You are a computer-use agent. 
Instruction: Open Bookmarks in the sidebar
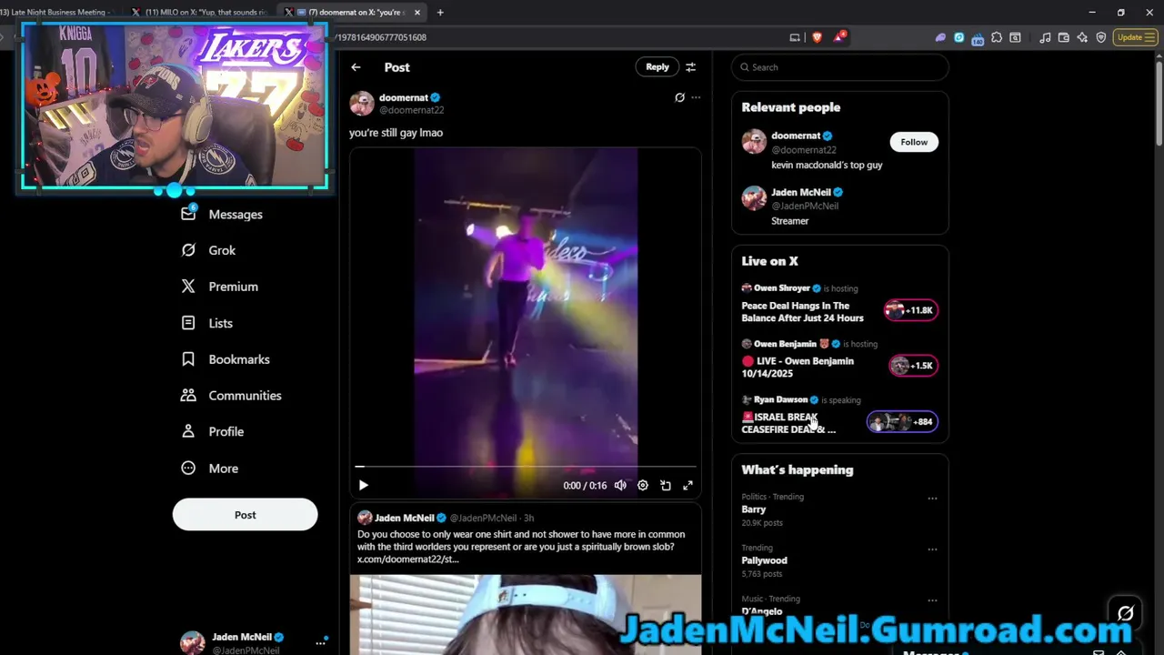pyautogui.click(x=226, y=359)
